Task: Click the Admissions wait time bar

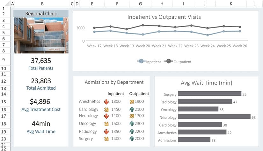Action: point(194,140)
